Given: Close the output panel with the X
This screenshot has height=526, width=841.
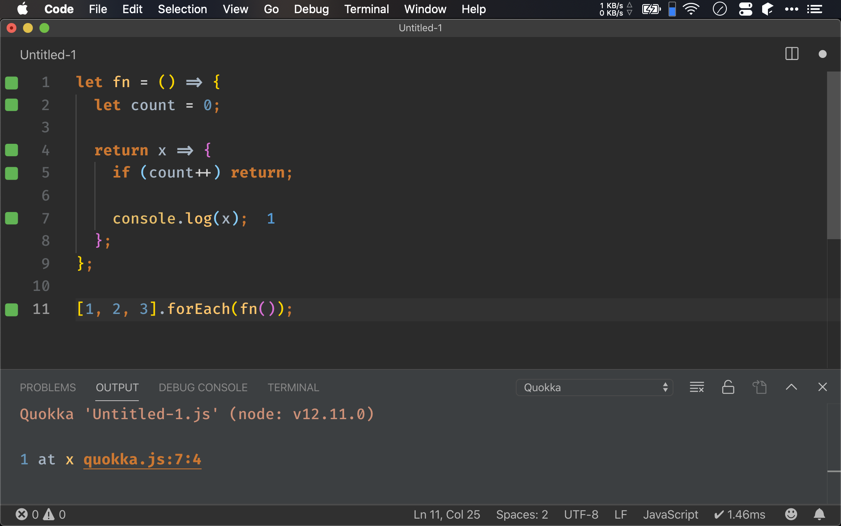Looking at the screenshot, I should (x=822, y=387).
